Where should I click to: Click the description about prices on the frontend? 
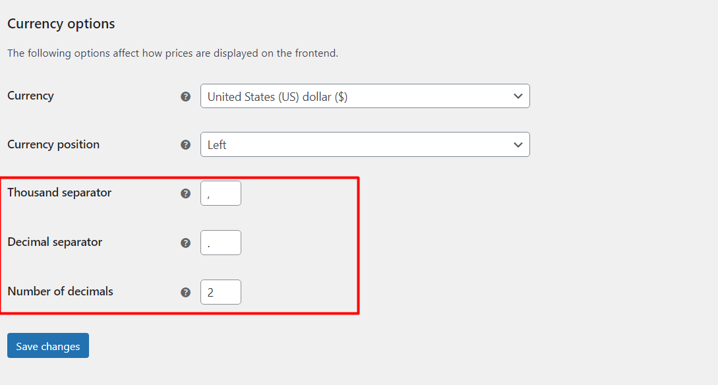(173, 53)
